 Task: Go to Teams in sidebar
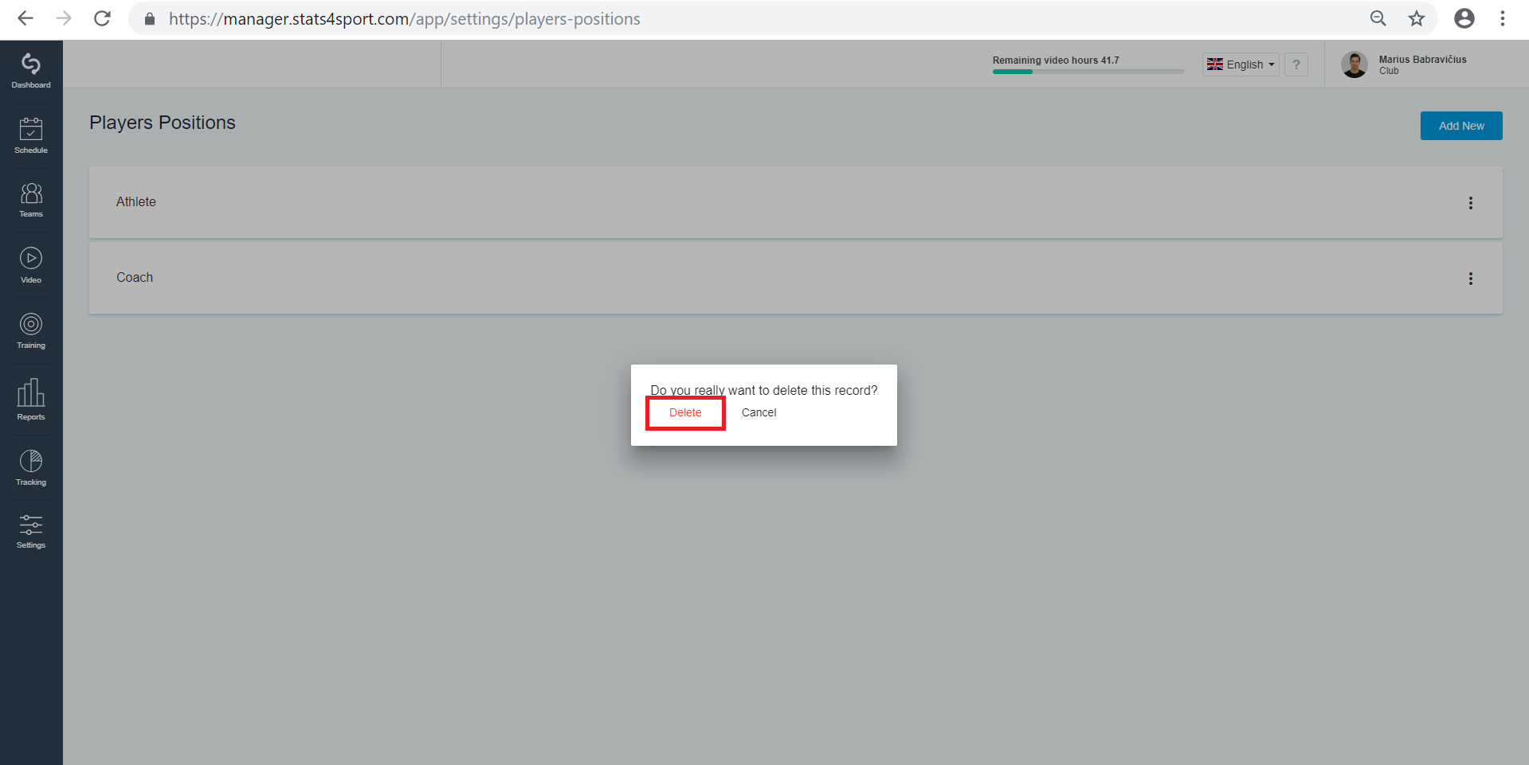31,201
